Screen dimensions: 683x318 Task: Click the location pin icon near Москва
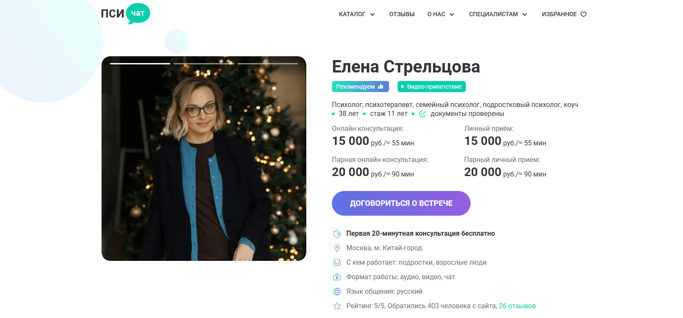(337, 248)
